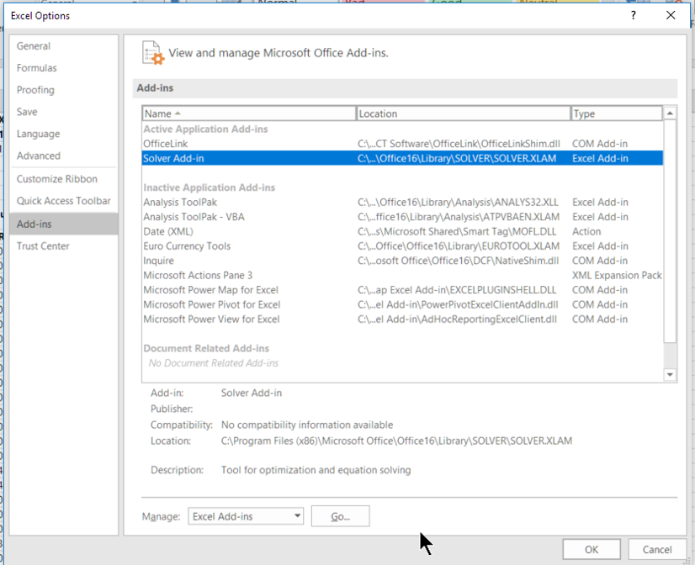This screenshot has height=565, width=695.
Task: Click the add-ins list vertical scrollbar thumb
Action: click(x=670, y=231)
